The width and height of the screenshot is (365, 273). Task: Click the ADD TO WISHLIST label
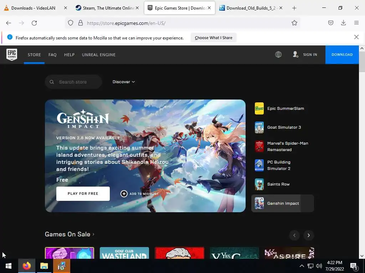144,194
